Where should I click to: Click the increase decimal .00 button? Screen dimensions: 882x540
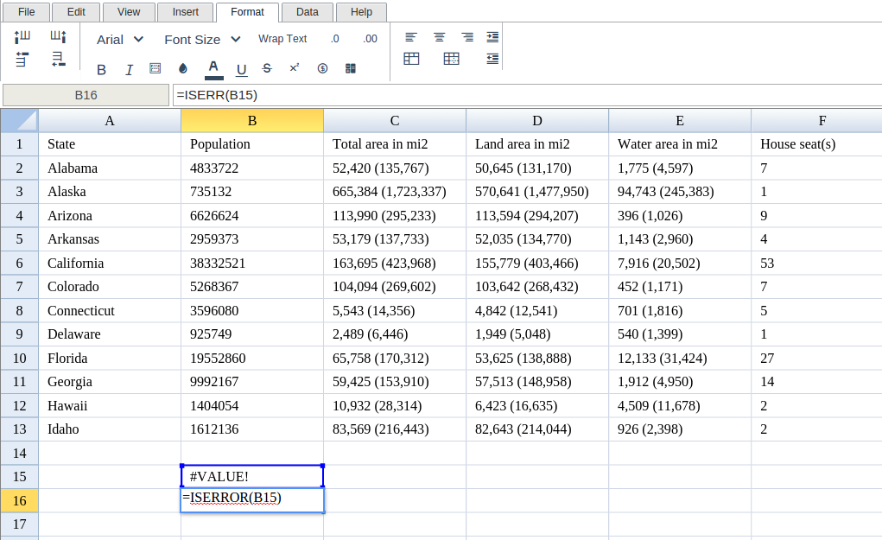[370, 39]
